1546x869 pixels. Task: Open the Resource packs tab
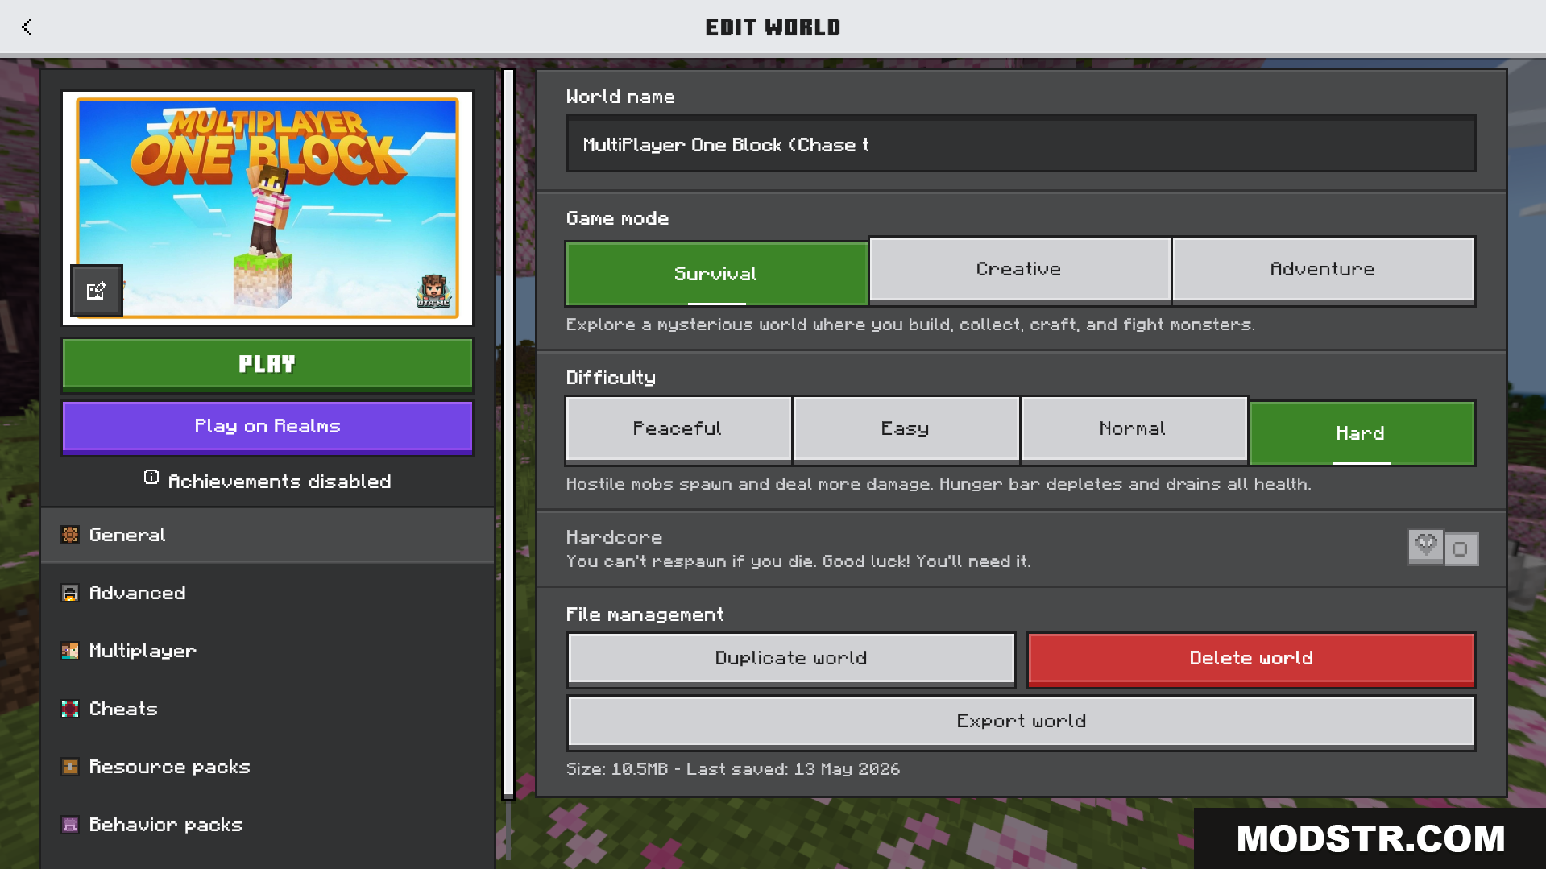(x=267, y=767)
